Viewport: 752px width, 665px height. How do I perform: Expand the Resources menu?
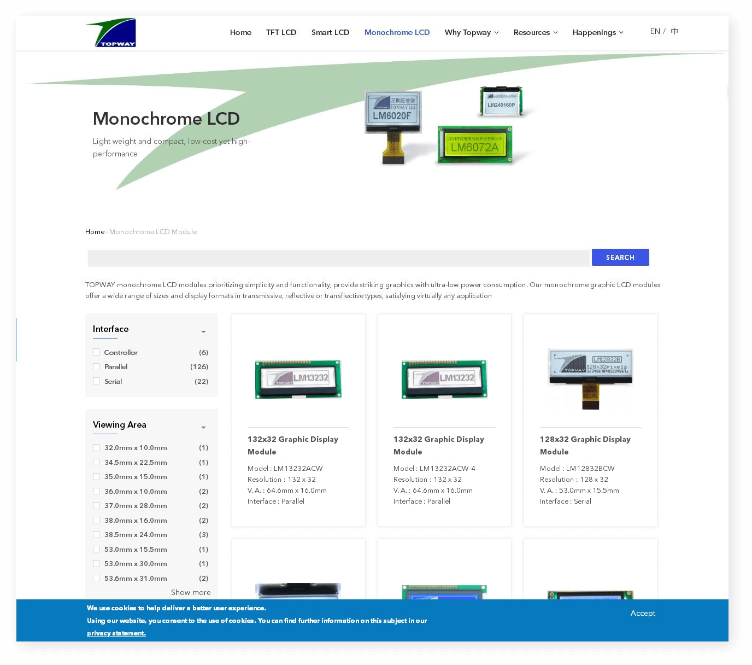pyautogui.click(x=536, y=32)
